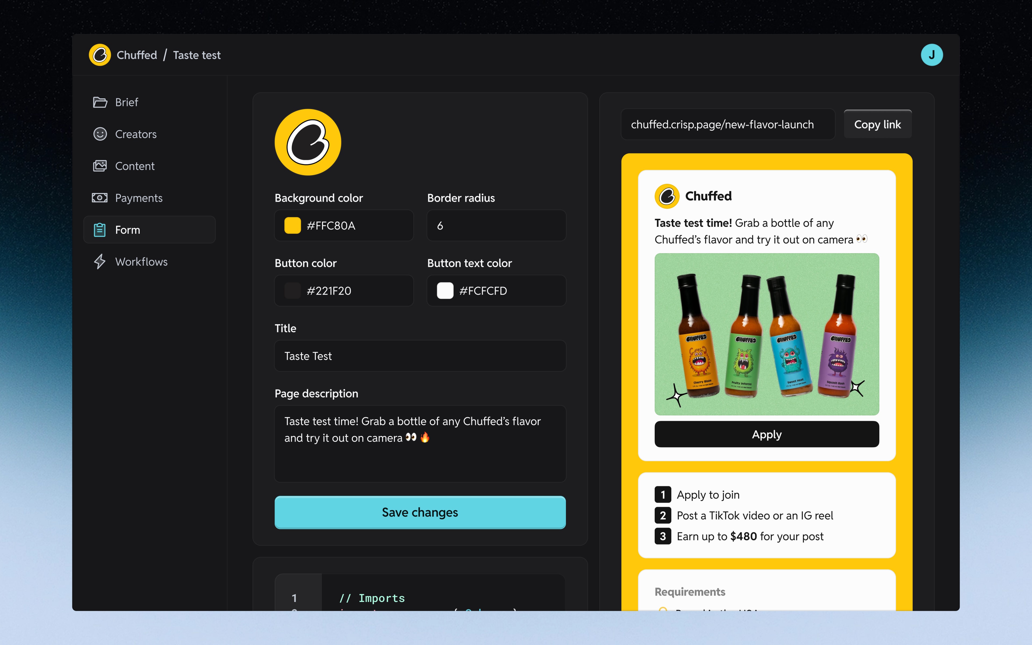Image resolution: width=1032 pixels, height=645 pixels.
Task: Click the large Chuffed logo upload image
Action: click(308, 142)
